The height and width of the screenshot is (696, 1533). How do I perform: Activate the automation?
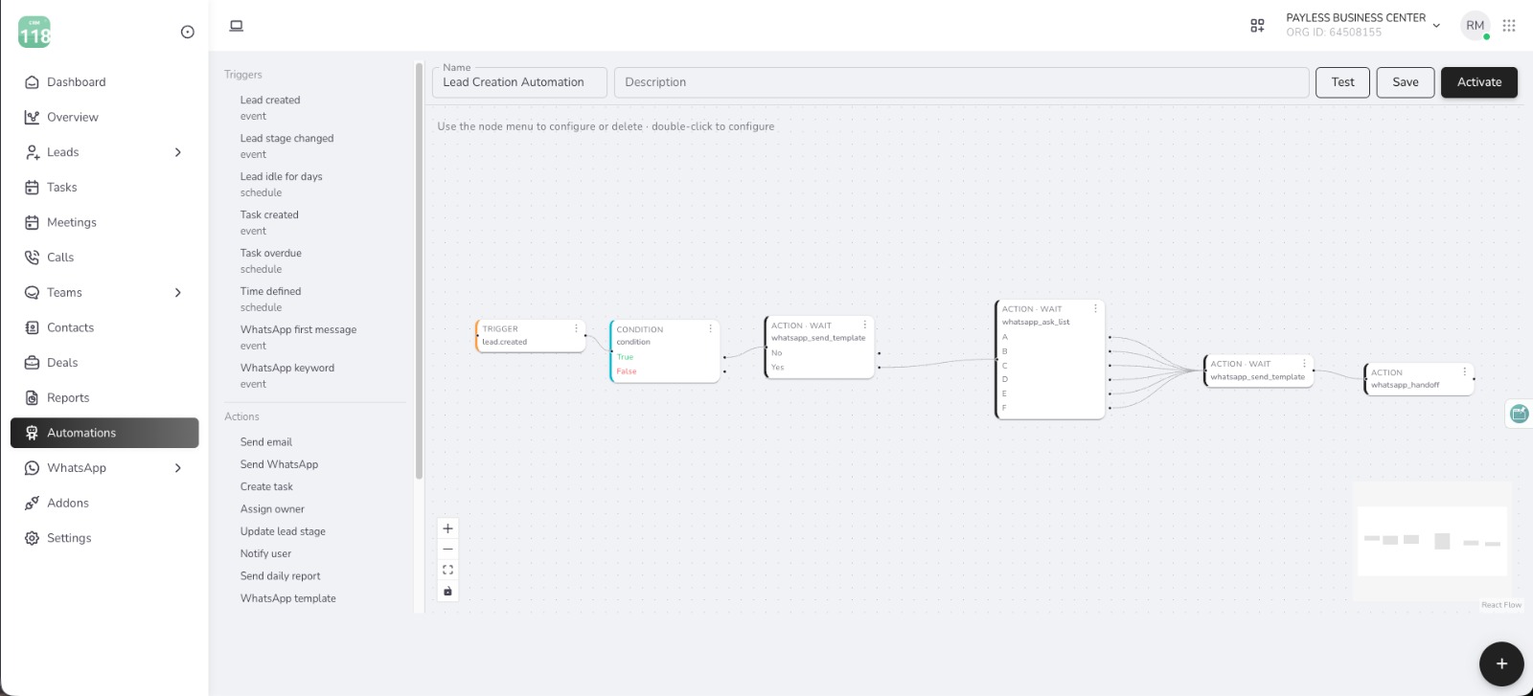click(x=1479, y=82)
